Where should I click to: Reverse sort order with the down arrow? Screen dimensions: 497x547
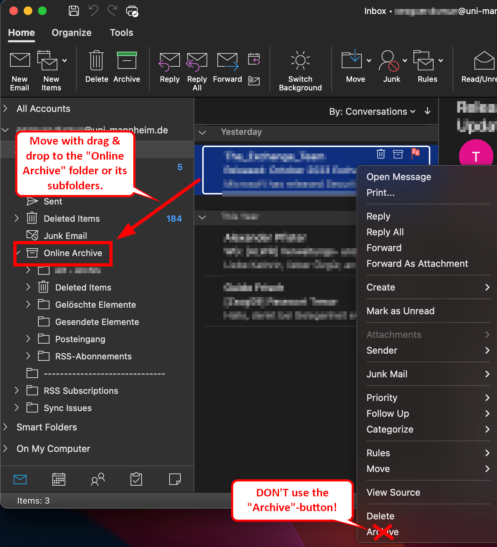pos(427,111)
